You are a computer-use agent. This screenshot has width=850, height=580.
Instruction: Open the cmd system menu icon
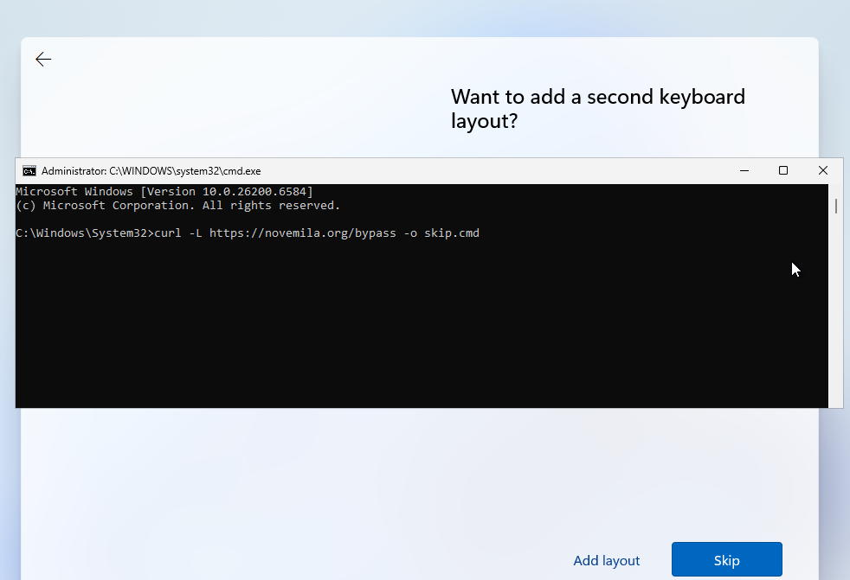click(29, 171)
